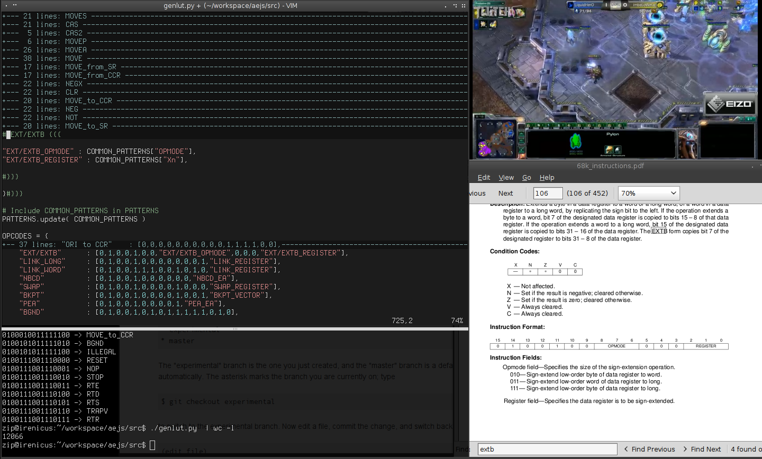Expand the 38-line MOVE fold in Vim
The image size is (762, 459).
[234, 58]
